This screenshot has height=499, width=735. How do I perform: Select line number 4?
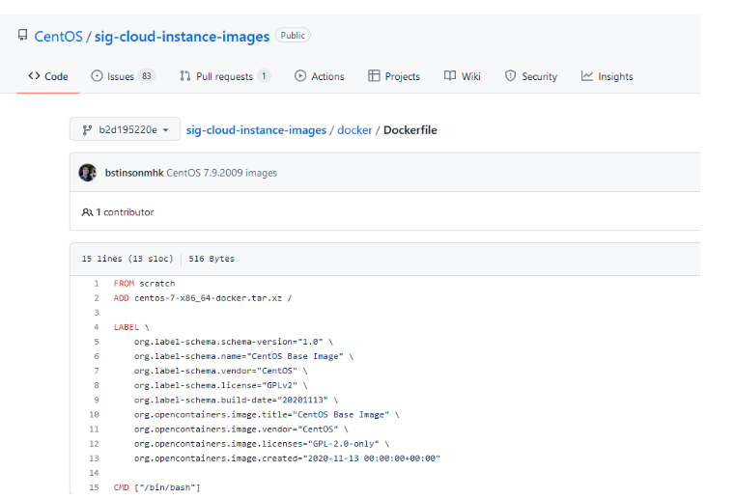(96, 327)
